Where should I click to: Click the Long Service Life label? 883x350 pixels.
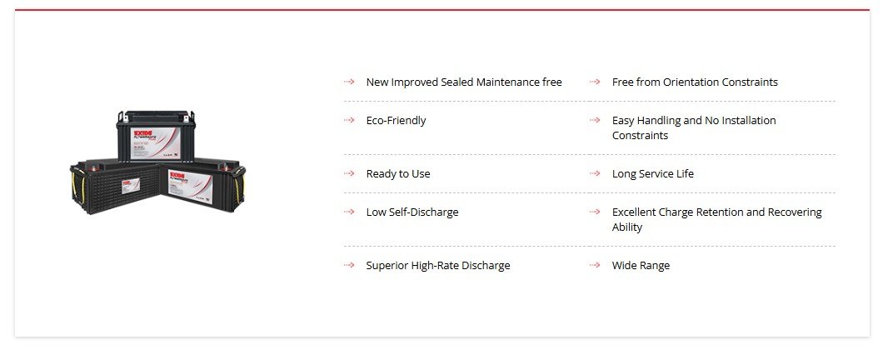(653, 174)
